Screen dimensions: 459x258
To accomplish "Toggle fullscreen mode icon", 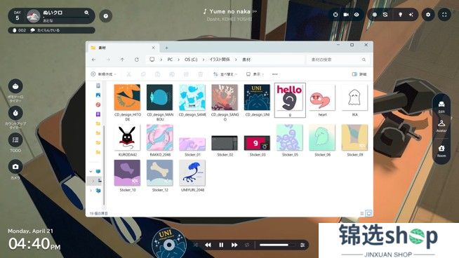I will (x=444, y=15).
